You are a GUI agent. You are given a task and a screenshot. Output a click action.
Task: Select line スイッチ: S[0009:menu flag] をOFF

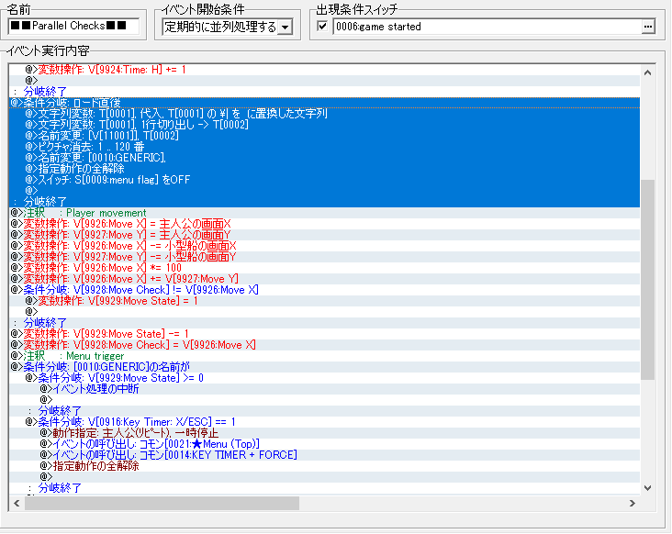click(324, 180)
